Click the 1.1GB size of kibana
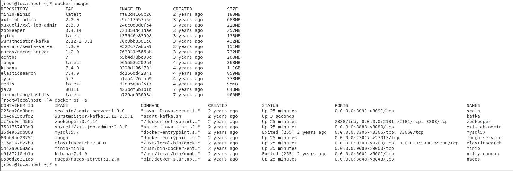This screenshot has width=513, height=171. click(234, 68)
